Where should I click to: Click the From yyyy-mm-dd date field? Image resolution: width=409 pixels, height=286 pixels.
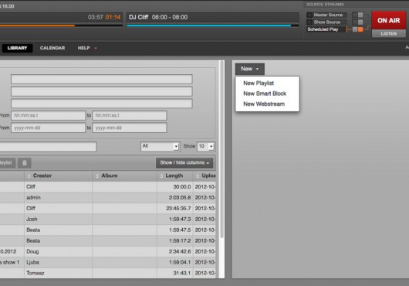(49, 128)
